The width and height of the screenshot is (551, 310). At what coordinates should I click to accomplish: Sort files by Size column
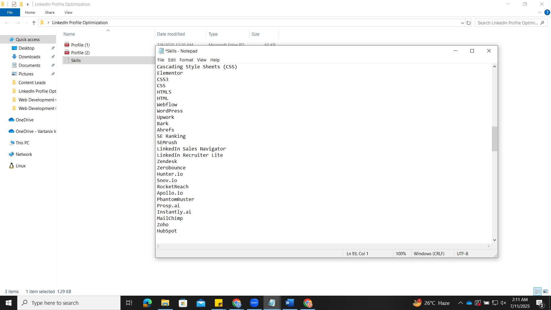tap(255, 34)
